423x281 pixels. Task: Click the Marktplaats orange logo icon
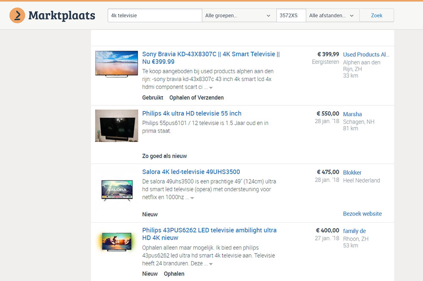point(17,16)
